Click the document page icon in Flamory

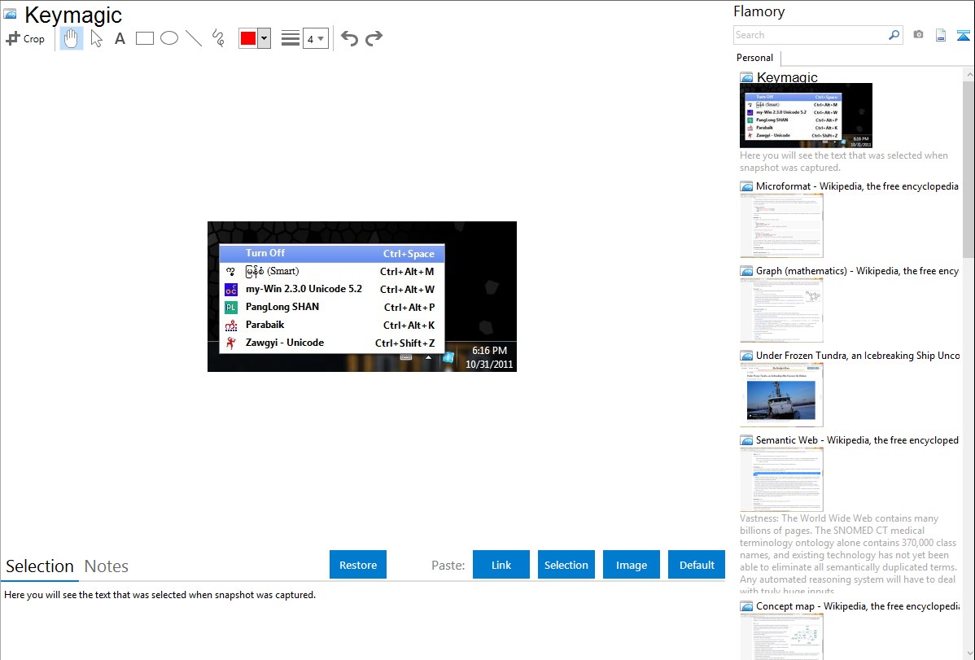point(941,35)
